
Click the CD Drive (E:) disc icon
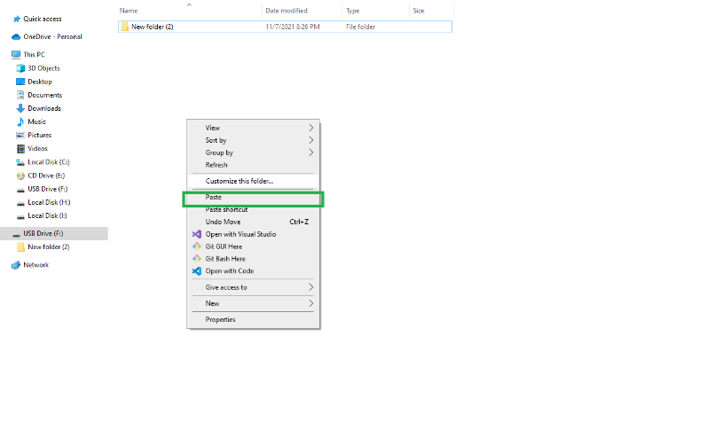20,176
